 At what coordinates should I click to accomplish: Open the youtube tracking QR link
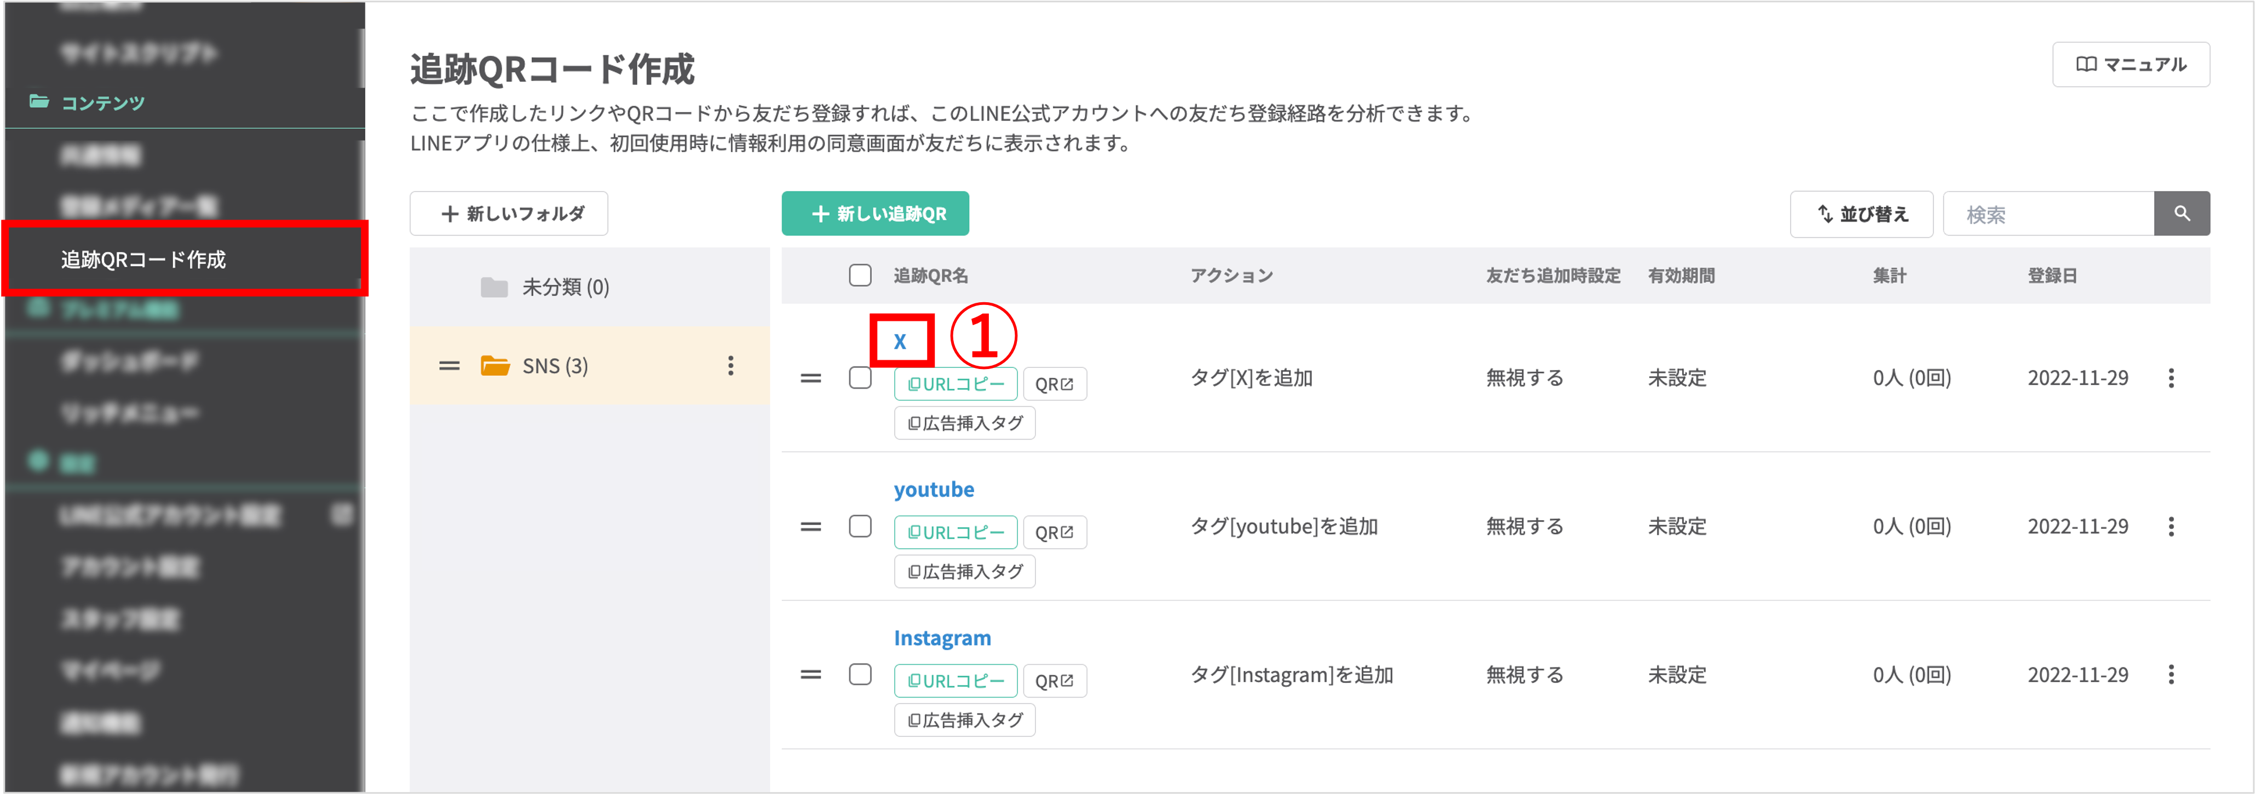[933, 488]
